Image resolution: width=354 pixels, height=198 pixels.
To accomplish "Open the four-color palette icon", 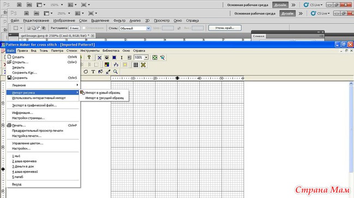I will pos(107,65).
